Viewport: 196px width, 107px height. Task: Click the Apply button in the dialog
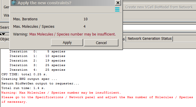[x=67, y=43]
